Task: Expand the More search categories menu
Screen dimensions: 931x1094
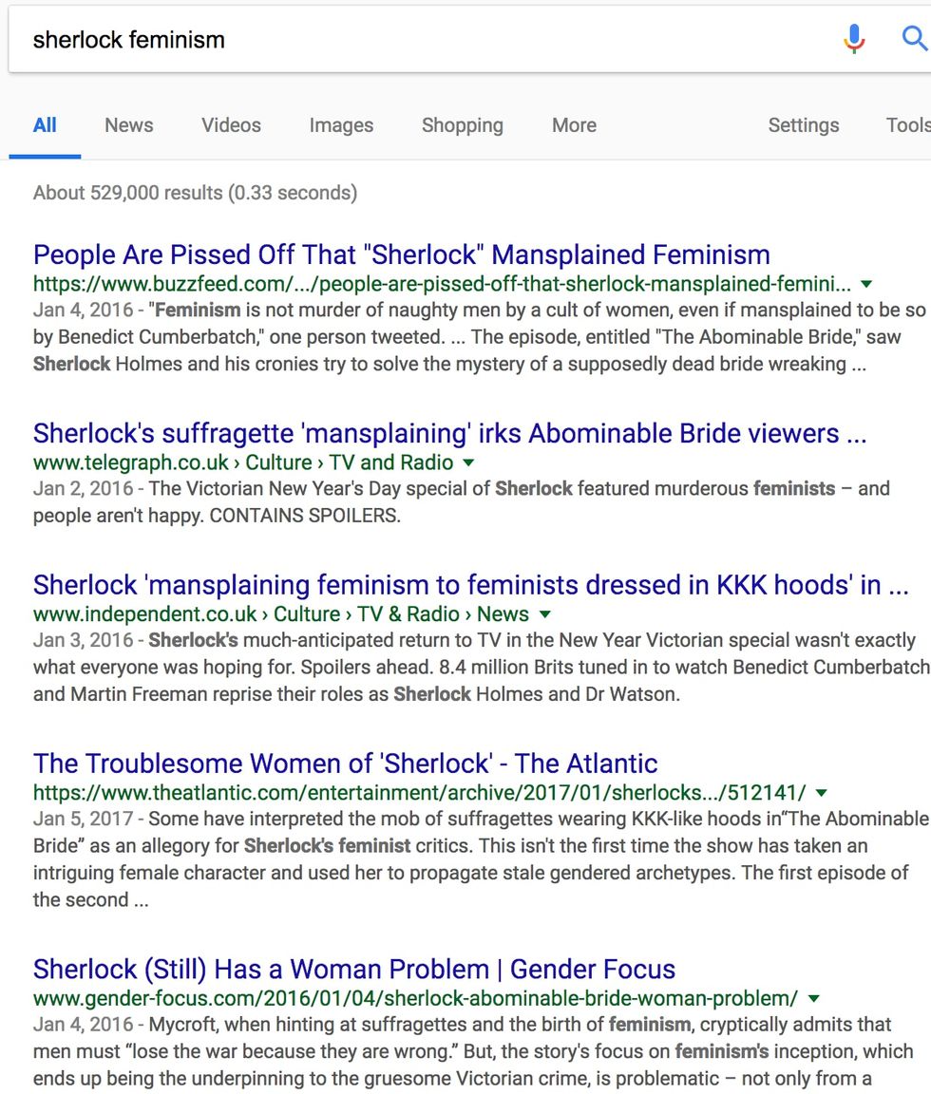Action: click(x=574, y=125)
